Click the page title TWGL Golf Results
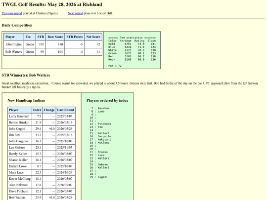The image size is (267, 200). coord(52,4)
